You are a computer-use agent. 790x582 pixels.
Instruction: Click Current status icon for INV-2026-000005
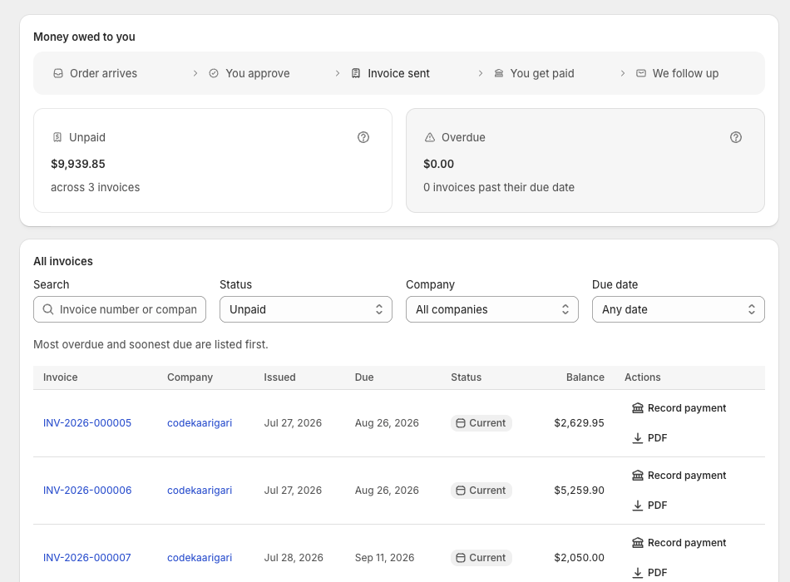461,423
